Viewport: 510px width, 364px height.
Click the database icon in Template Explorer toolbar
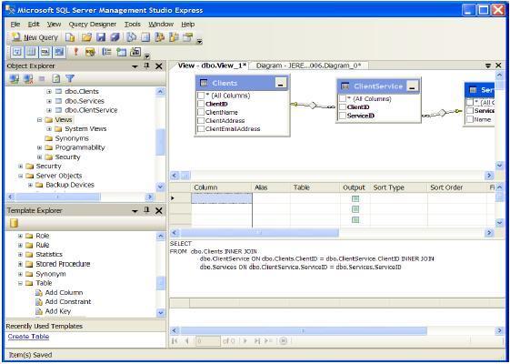[14, 223]
